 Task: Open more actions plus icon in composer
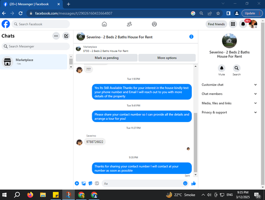point(77,184)
